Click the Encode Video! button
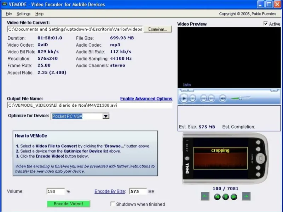Viewport: 283px width, 212px height. click(68, 204)
